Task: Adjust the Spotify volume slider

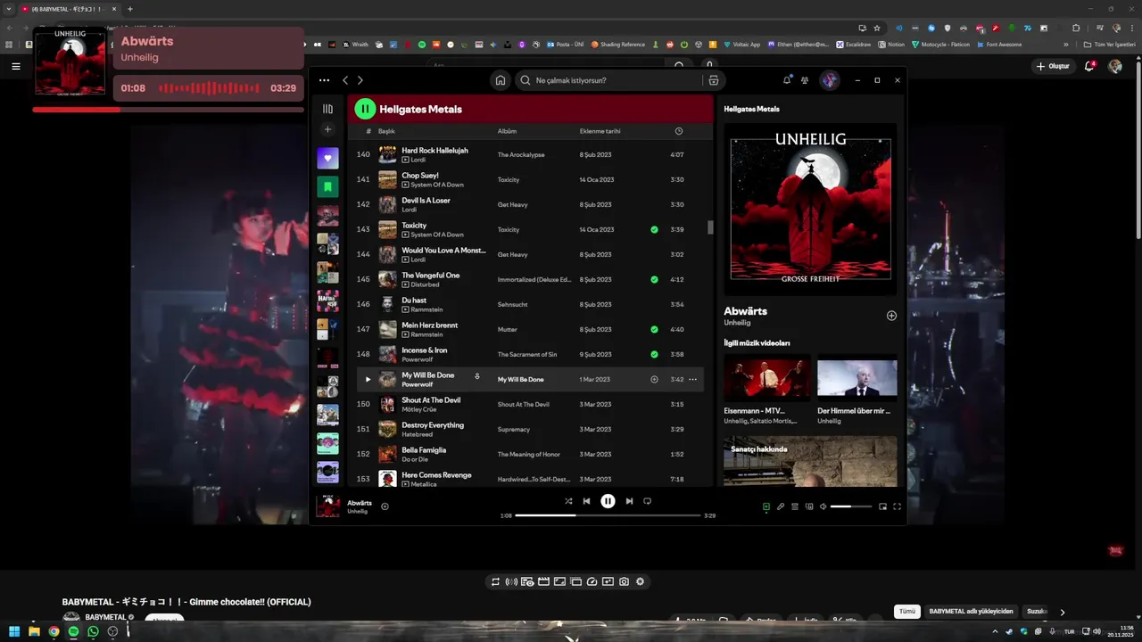Action: (x=851, y=506)
